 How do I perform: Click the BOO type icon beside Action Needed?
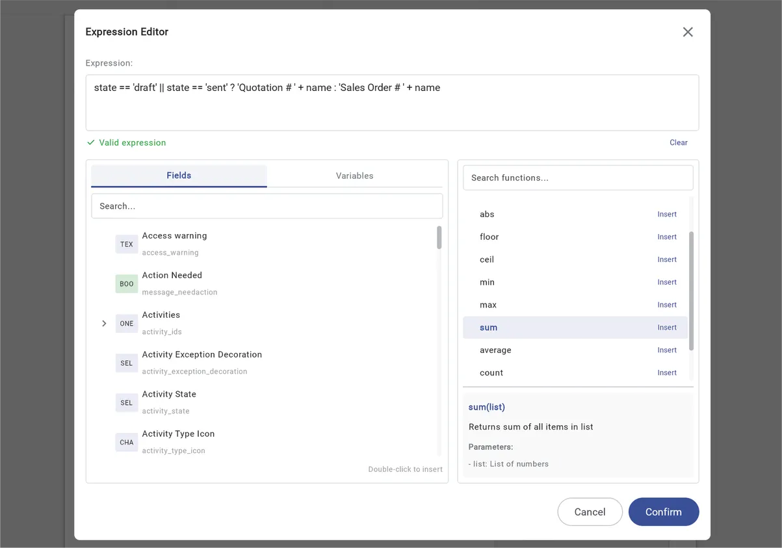(126, 283)
